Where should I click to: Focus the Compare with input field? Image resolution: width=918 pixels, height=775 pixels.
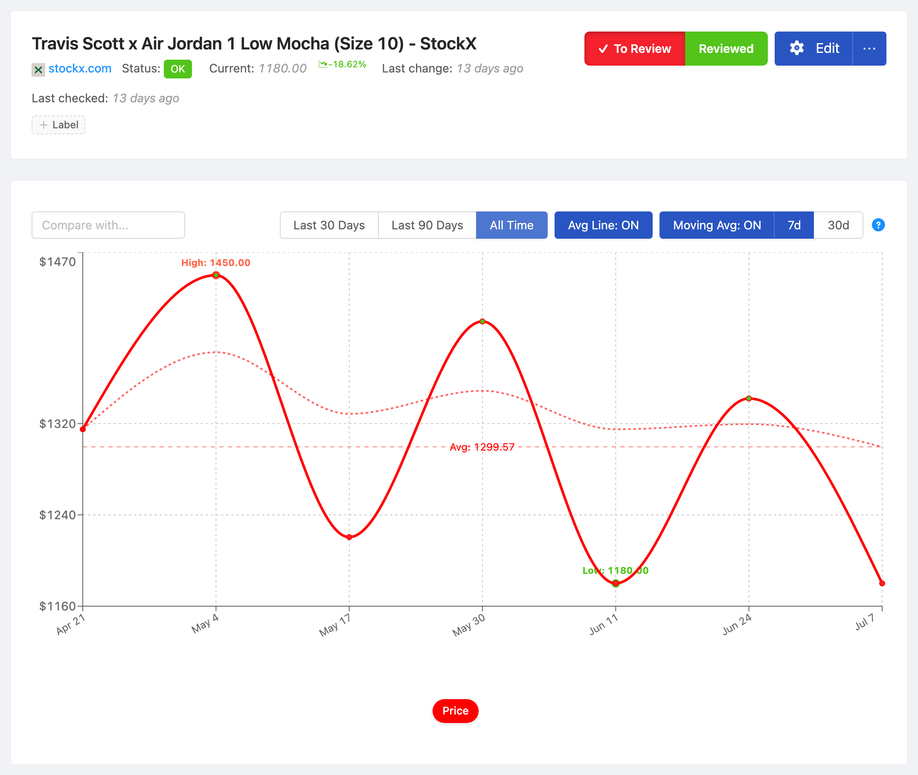click(x=108, y=225)
